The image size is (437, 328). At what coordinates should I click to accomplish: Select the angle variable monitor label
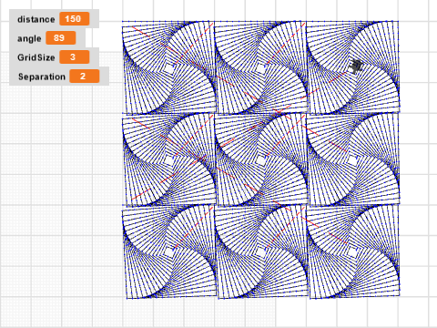[29, 38]
